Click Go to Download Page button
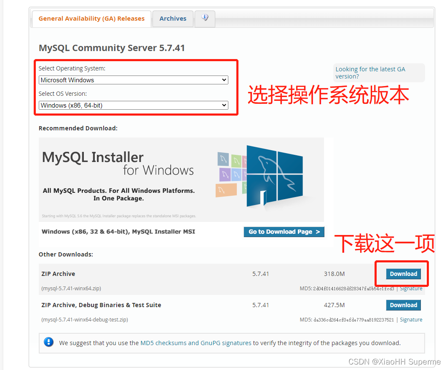 pos(284,232)
